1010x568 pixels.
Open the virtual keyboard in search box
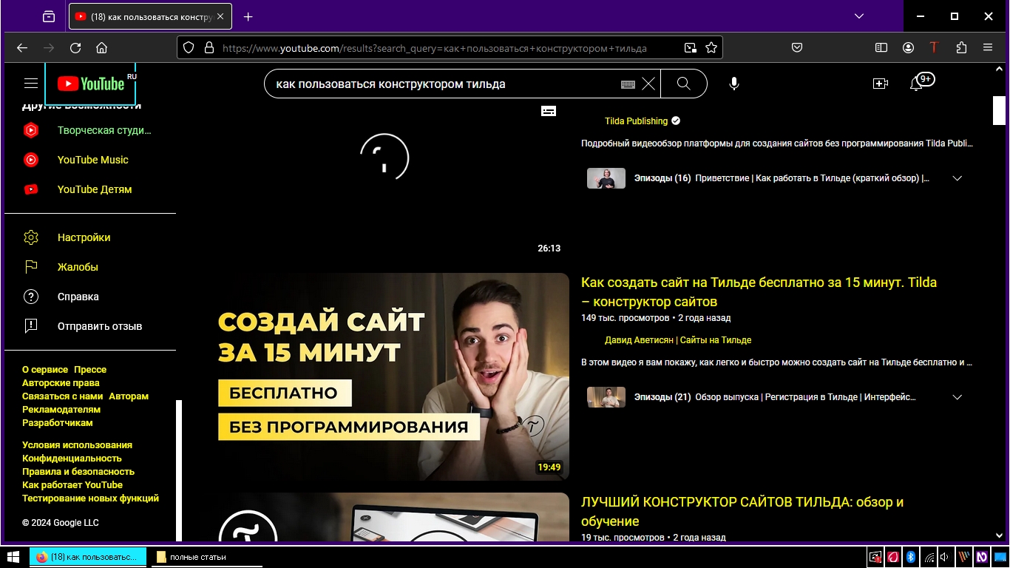coord(628,84)
